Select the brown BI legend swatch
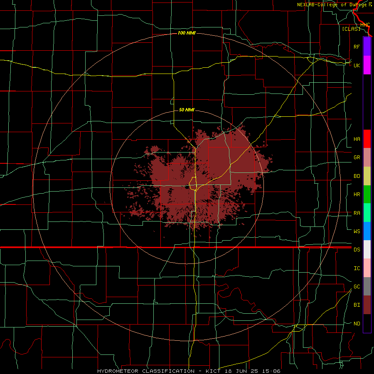Viewport: 374px width, 374px height. [367, 305]
